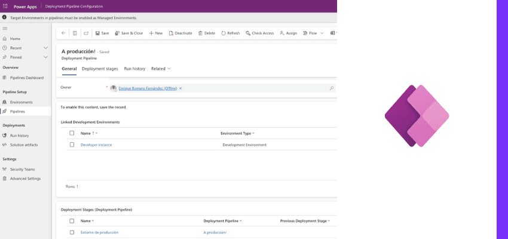The image size is (508, 239).
Task: Click the info icon in notification bar
Action: click(x=4, y=17)
